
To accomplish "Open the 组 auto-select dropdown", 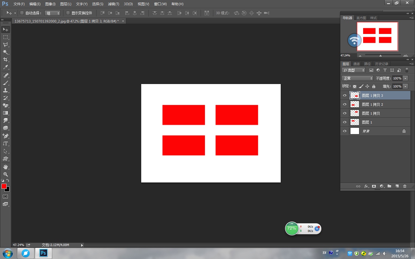I will point(52,13).
